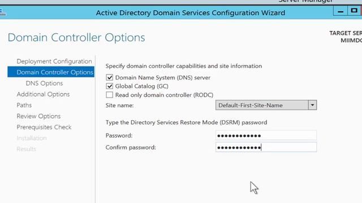
Task: Click the wizard icon in title bar
Action: (x=2, y=12)
